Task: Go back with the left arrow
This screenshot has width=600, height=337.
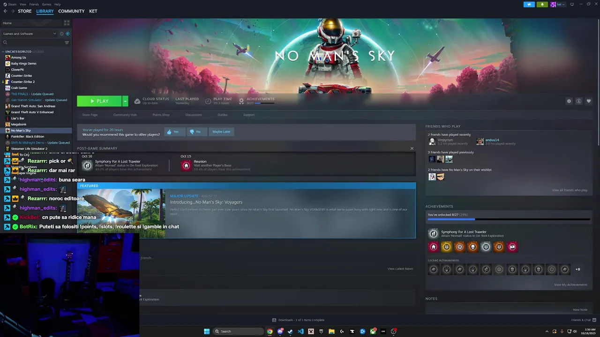Action: pyautogui.click(x=5, y=11)
